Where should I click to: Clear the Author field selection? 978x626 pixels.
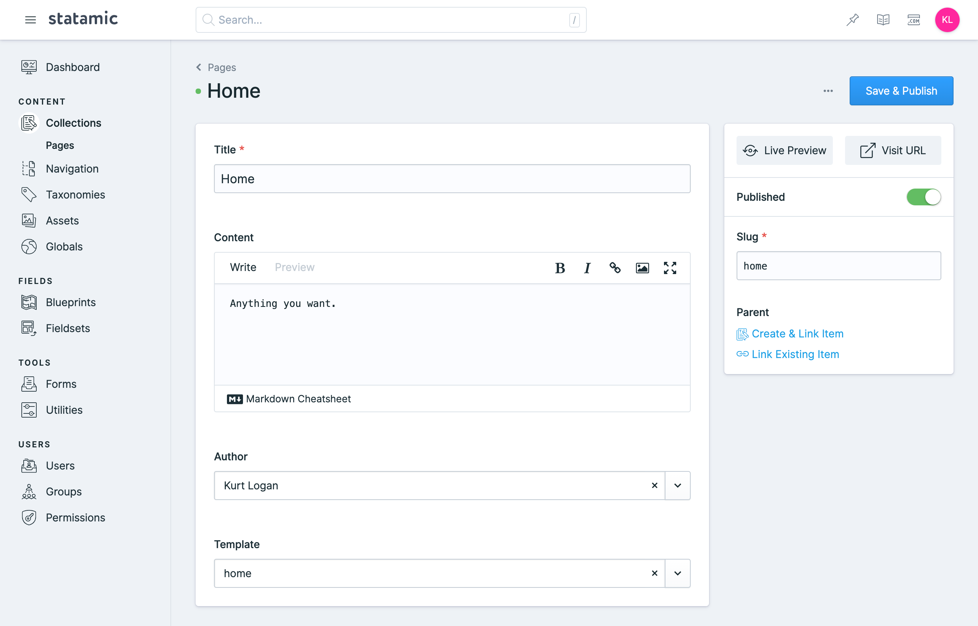pyautogui.click(x=654, y=485)
